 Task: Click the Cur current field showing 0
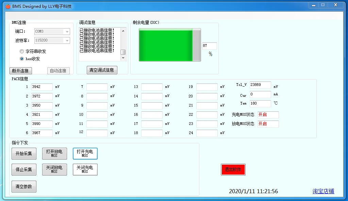pos(260,94)
